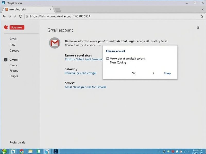
Task: Tick the checkbox in the Emeare account dialog
Action: click(108, 59)
